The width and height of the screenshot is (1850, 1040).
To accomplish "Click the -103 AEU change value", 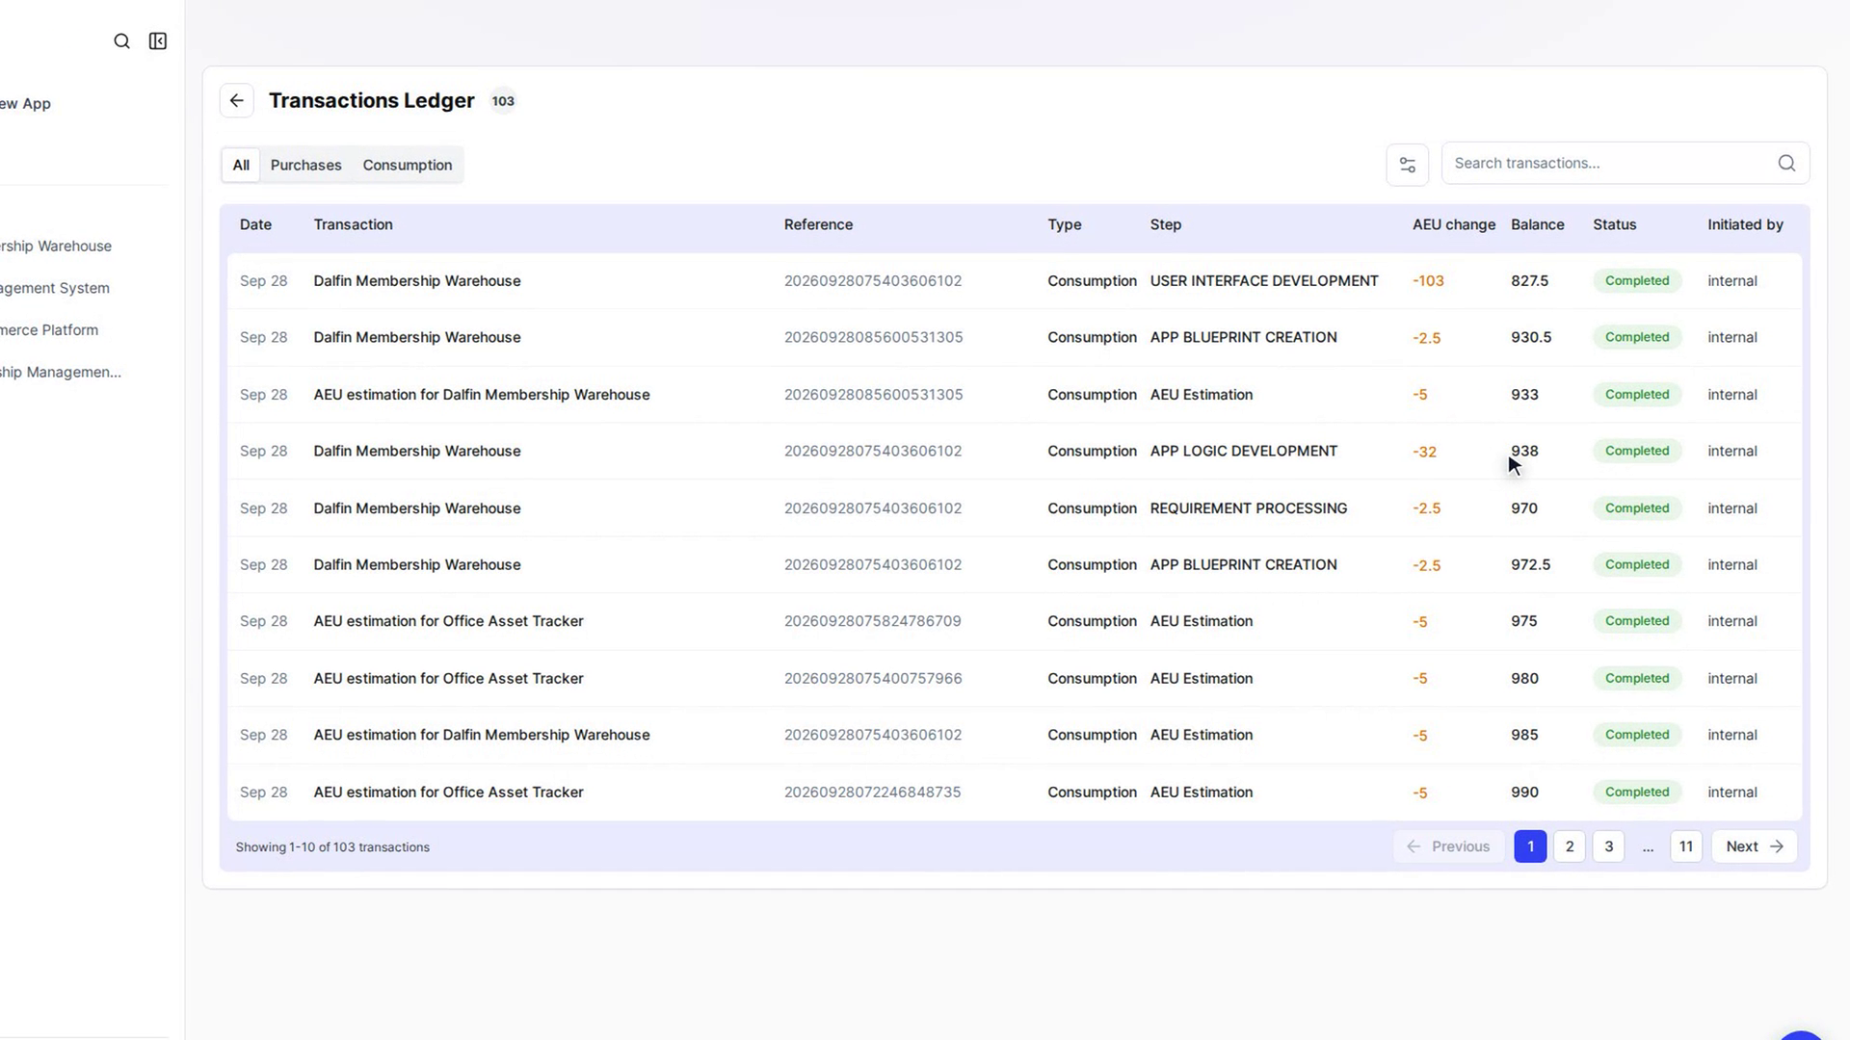I will [x=1428, y=281].
